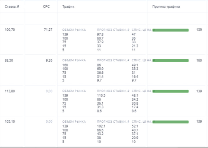Click the green forecast bar in the 88,50 row
Image resolution: width=208 pixels, height=148 pixels.
pyautogui.click(x=170, y=60)
